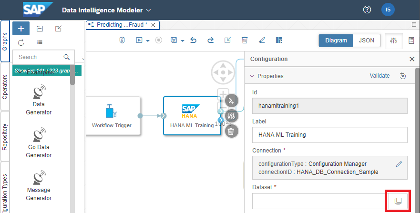
Task: Open the Operators side tab
Action: coord(5,87)
